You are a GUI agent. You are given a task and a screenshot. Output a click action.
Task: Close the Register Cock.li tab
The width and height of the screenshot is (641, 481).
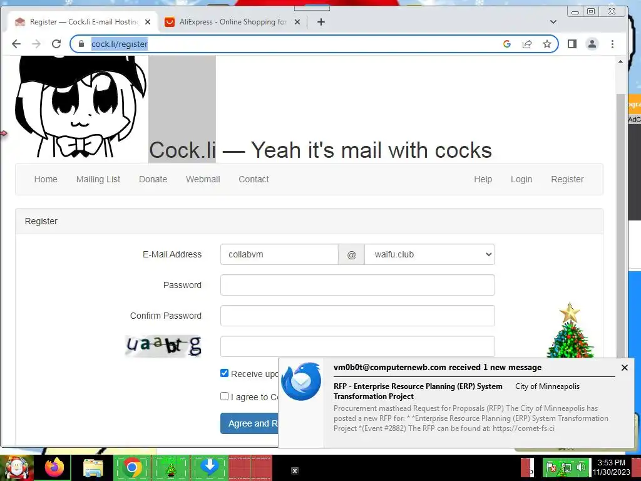coord(148,22)
